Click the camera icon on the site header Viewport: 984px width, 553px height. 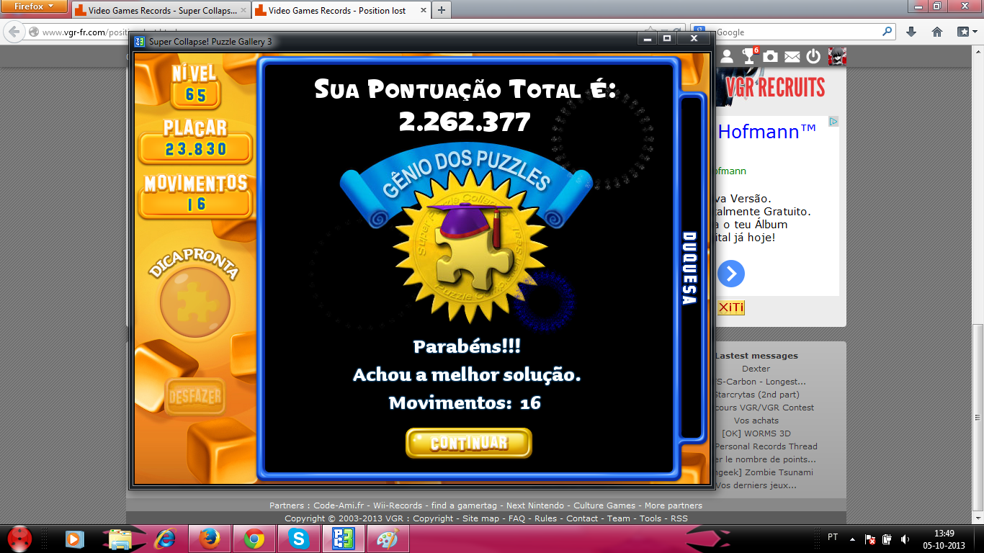771,56
